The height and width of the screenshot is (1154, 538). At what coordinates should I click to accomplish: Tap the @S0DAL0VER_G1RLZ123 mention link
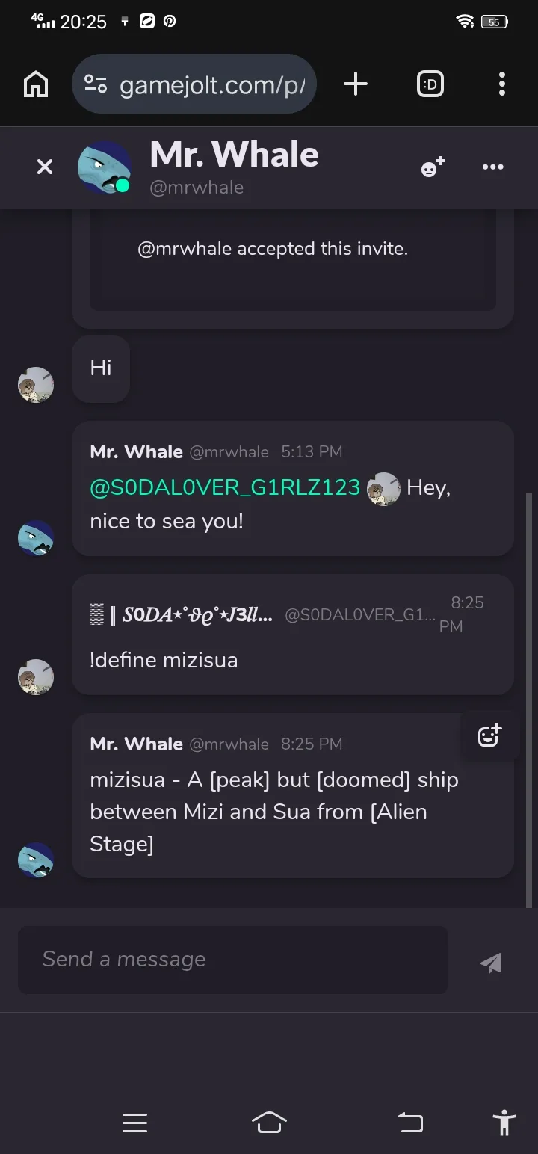click(x=225, y=488)
